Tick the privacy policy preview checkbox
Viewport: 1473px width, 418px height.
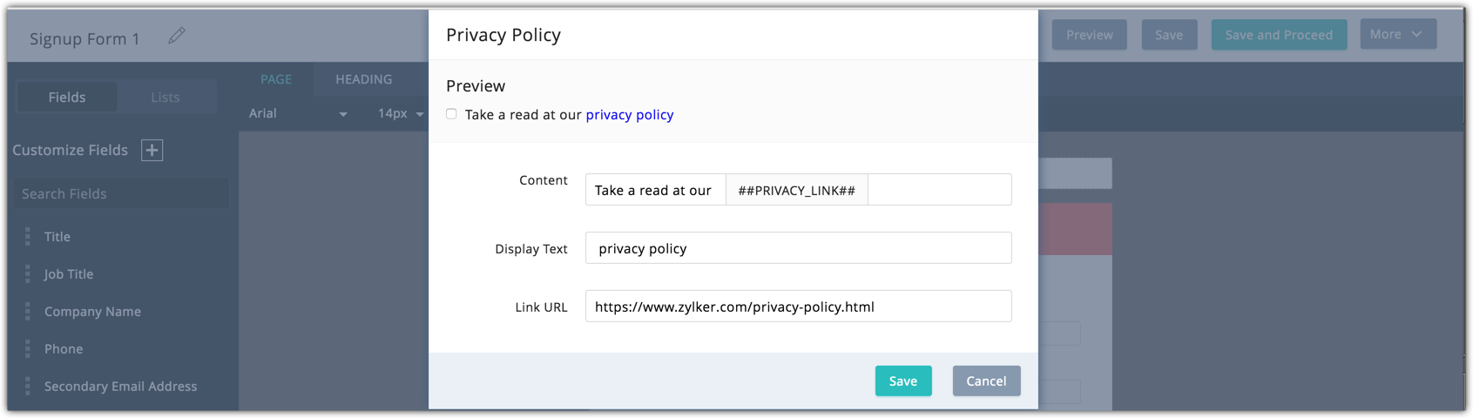(x=451, y=114)
